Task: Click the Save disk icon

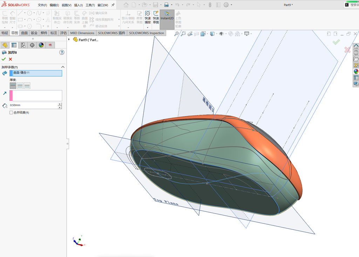Action: [156, 5]
